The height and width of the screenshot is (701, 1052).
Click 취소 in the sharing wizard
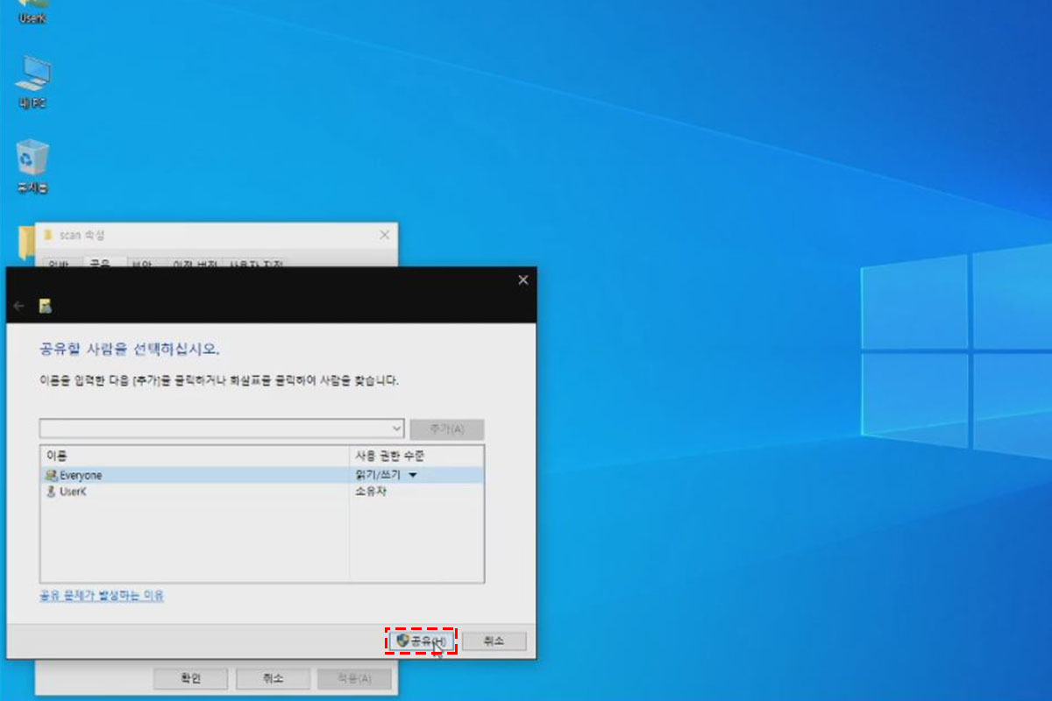(x=494, y=641)
